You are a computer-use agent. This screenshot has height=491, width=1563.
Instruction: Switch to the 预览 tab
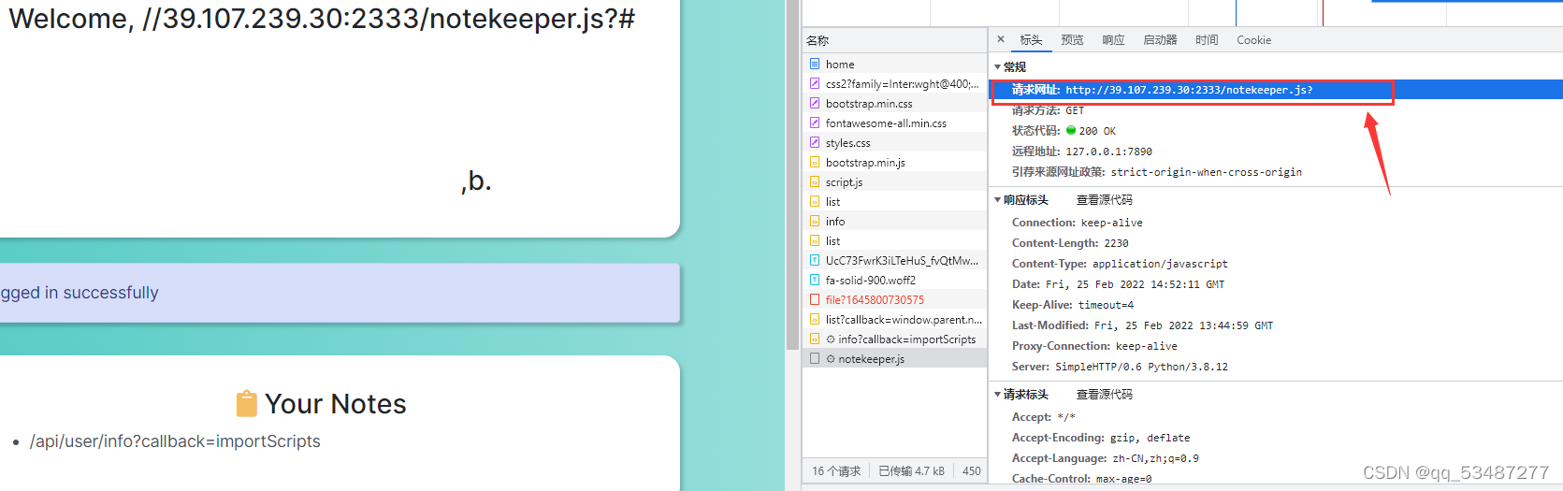coord(1072,40)
